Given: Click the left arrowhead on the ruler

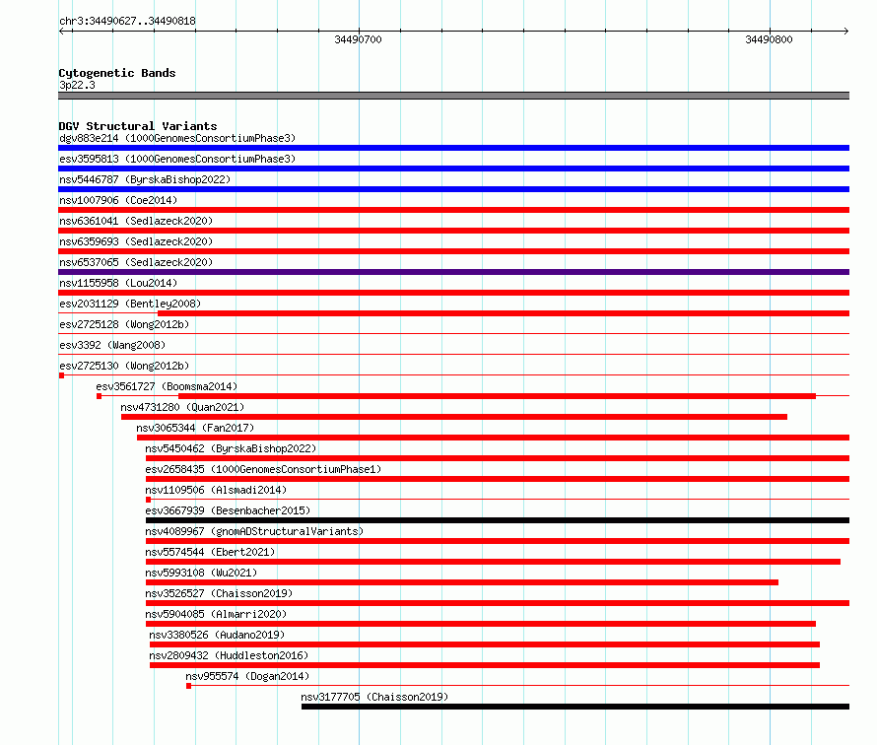Looking at the screenshot, I should 62,31.
